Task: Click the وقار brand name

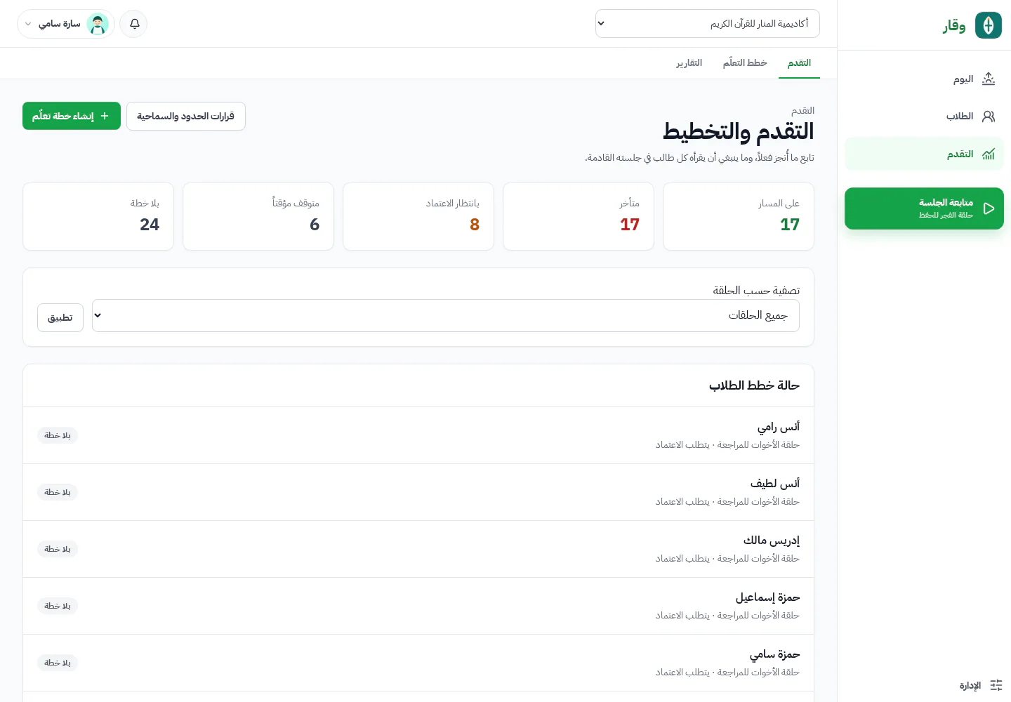Action: (x=954, y=26)
